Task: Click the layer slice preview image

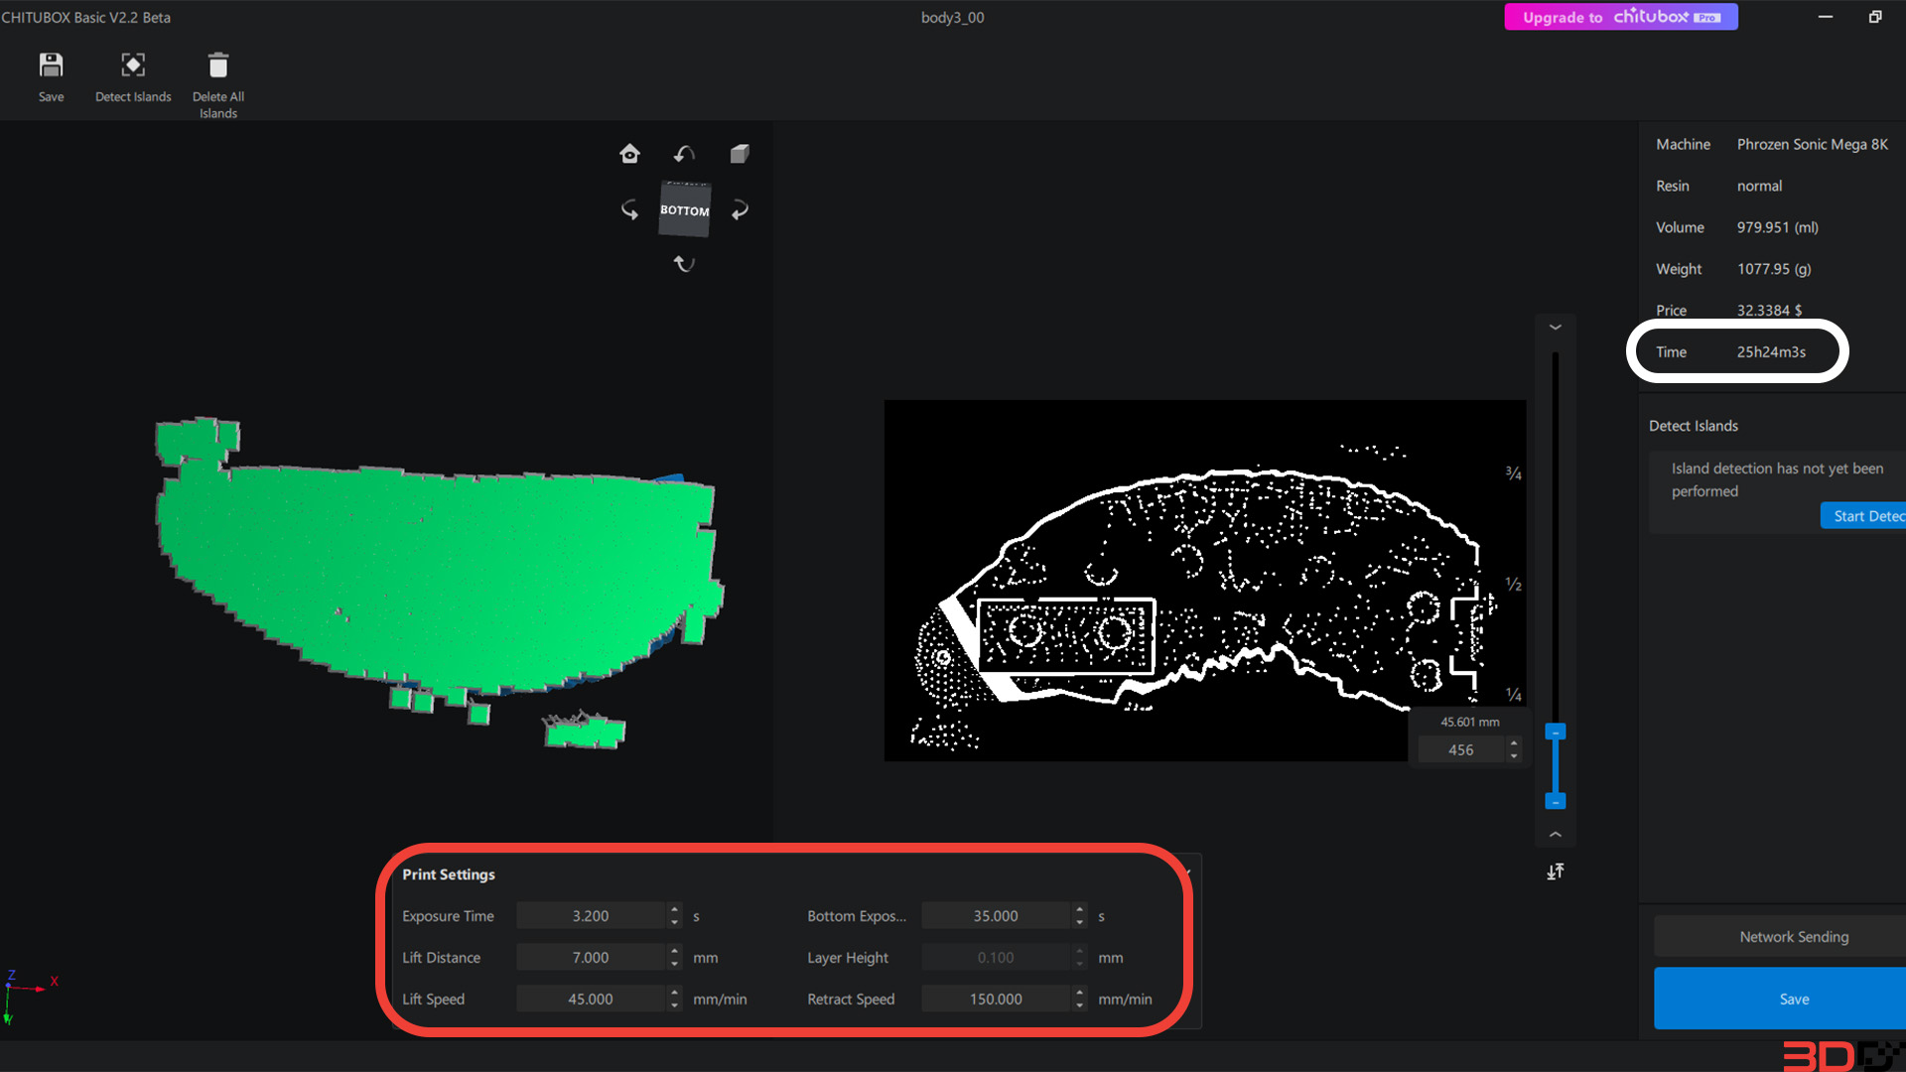Action: tap(1205, 581)
